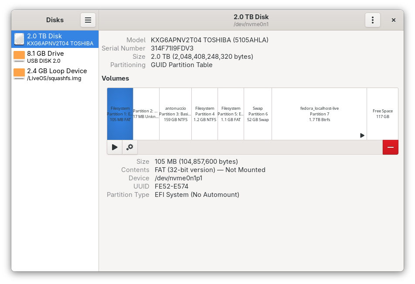Click the 2.4 GB Loop Device icon

pyautogui.click(x=19, y=74)
